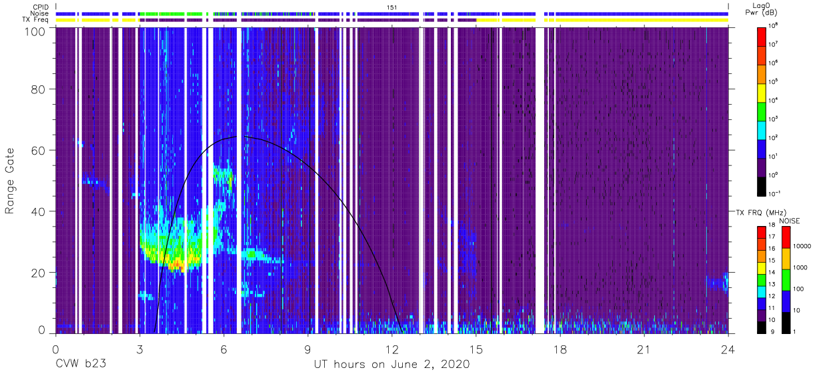
Task: Click the x-axis tick label '9'
Action: 307,349
